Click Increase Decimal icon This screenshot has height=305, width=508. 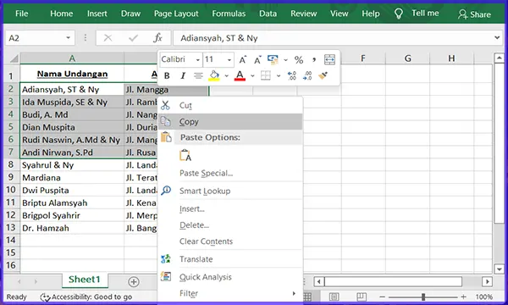(291, 76)
